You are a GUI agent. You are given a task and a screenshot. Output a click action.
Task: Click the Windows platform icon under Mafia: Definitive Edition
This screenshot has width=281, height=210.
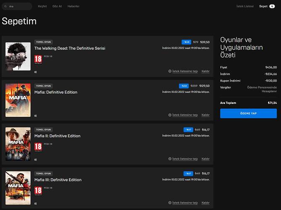(35, 116)
